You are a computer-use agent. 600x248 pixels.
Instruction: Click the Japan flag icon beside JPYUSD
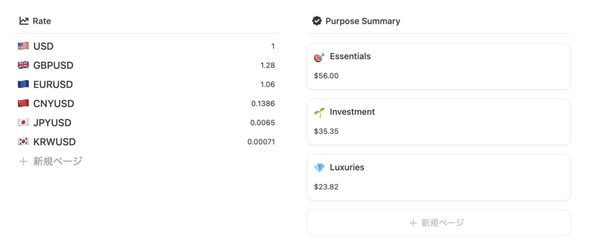point(23,123)
